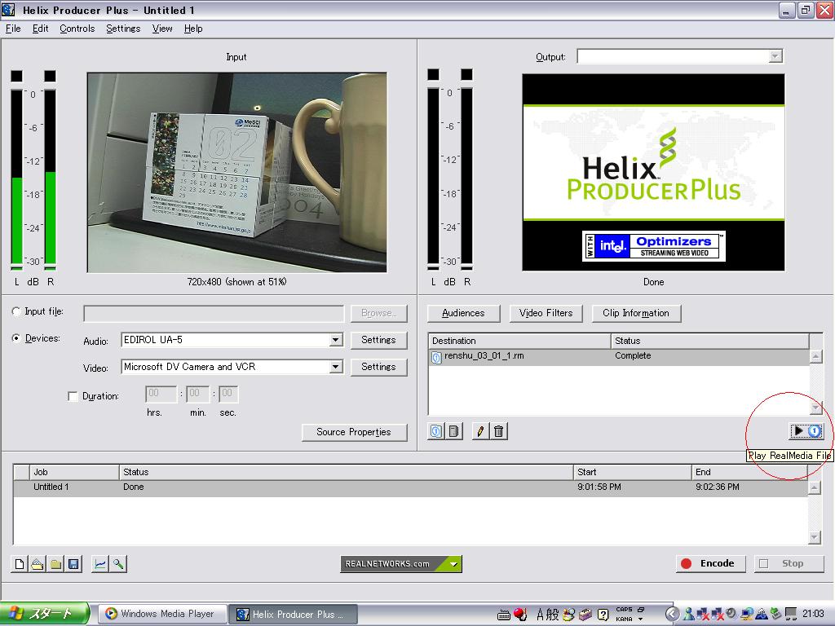Click the add server destination icon
This screenshot has width=835, height=626.
pyautogui.click(x=453, y=431)
